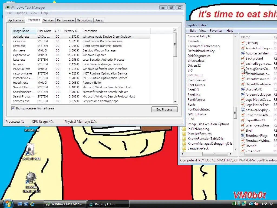Click the Show Desktop quick launch icon

point(19,204)
